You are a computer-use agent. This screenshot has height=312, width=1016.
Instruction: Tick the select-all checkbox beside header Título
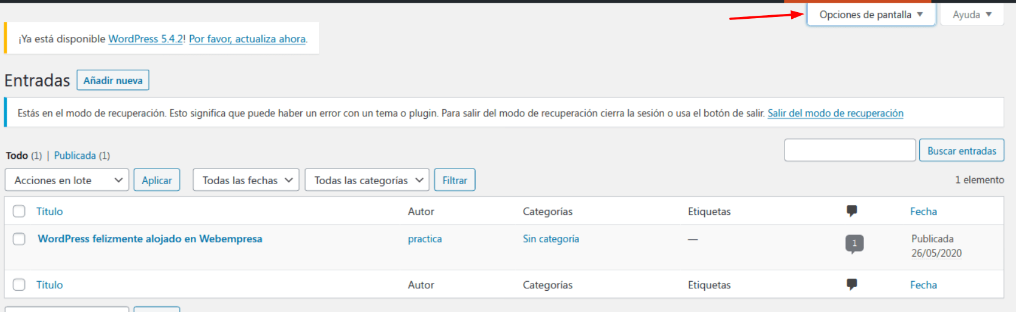point(19,211)
